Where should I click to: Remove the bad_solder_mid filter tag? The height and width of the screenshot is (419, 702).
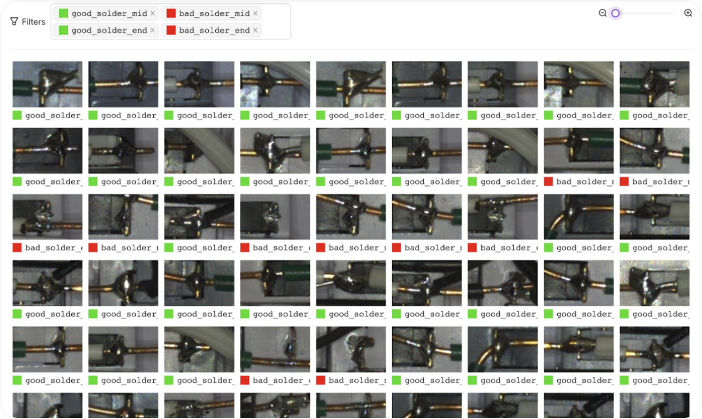255,13
